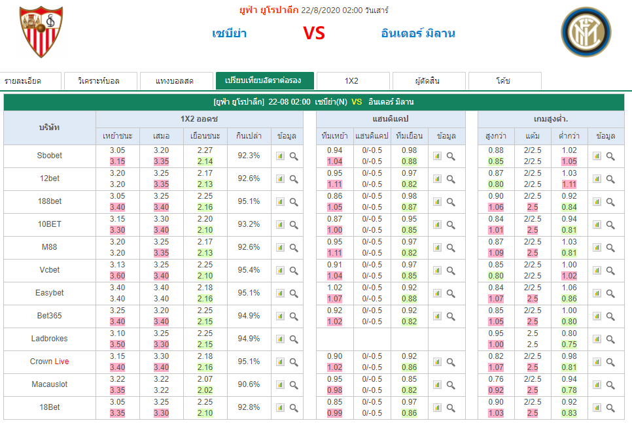Click the Sevilla club crest
Viewport: 632px width, 423px height.
point(41,32)
